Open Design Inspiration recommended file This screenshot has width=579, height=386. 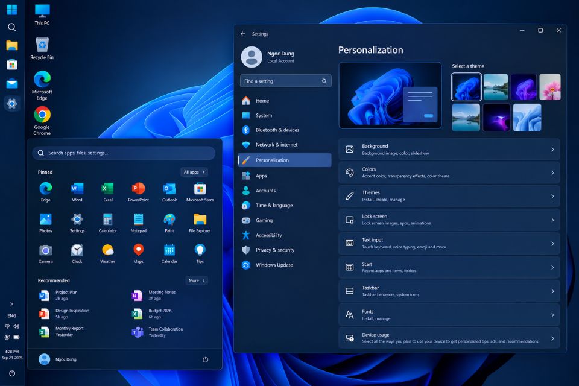pyautogui.click(x=65, y=314)
